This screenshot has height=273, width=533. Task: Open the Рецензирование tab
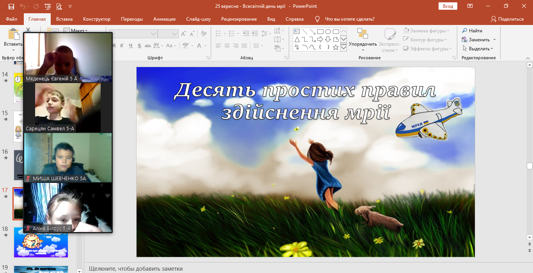pos(239,19)
